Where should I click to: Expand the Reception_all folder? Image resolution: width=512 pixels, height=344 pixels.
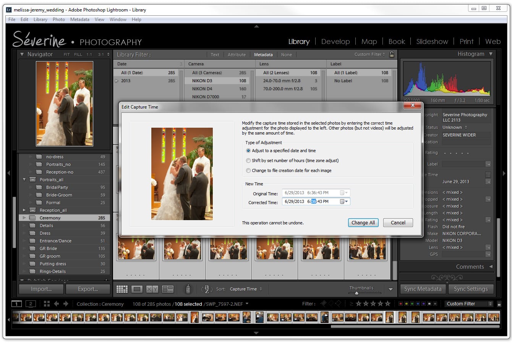click(x=24, y=210)
